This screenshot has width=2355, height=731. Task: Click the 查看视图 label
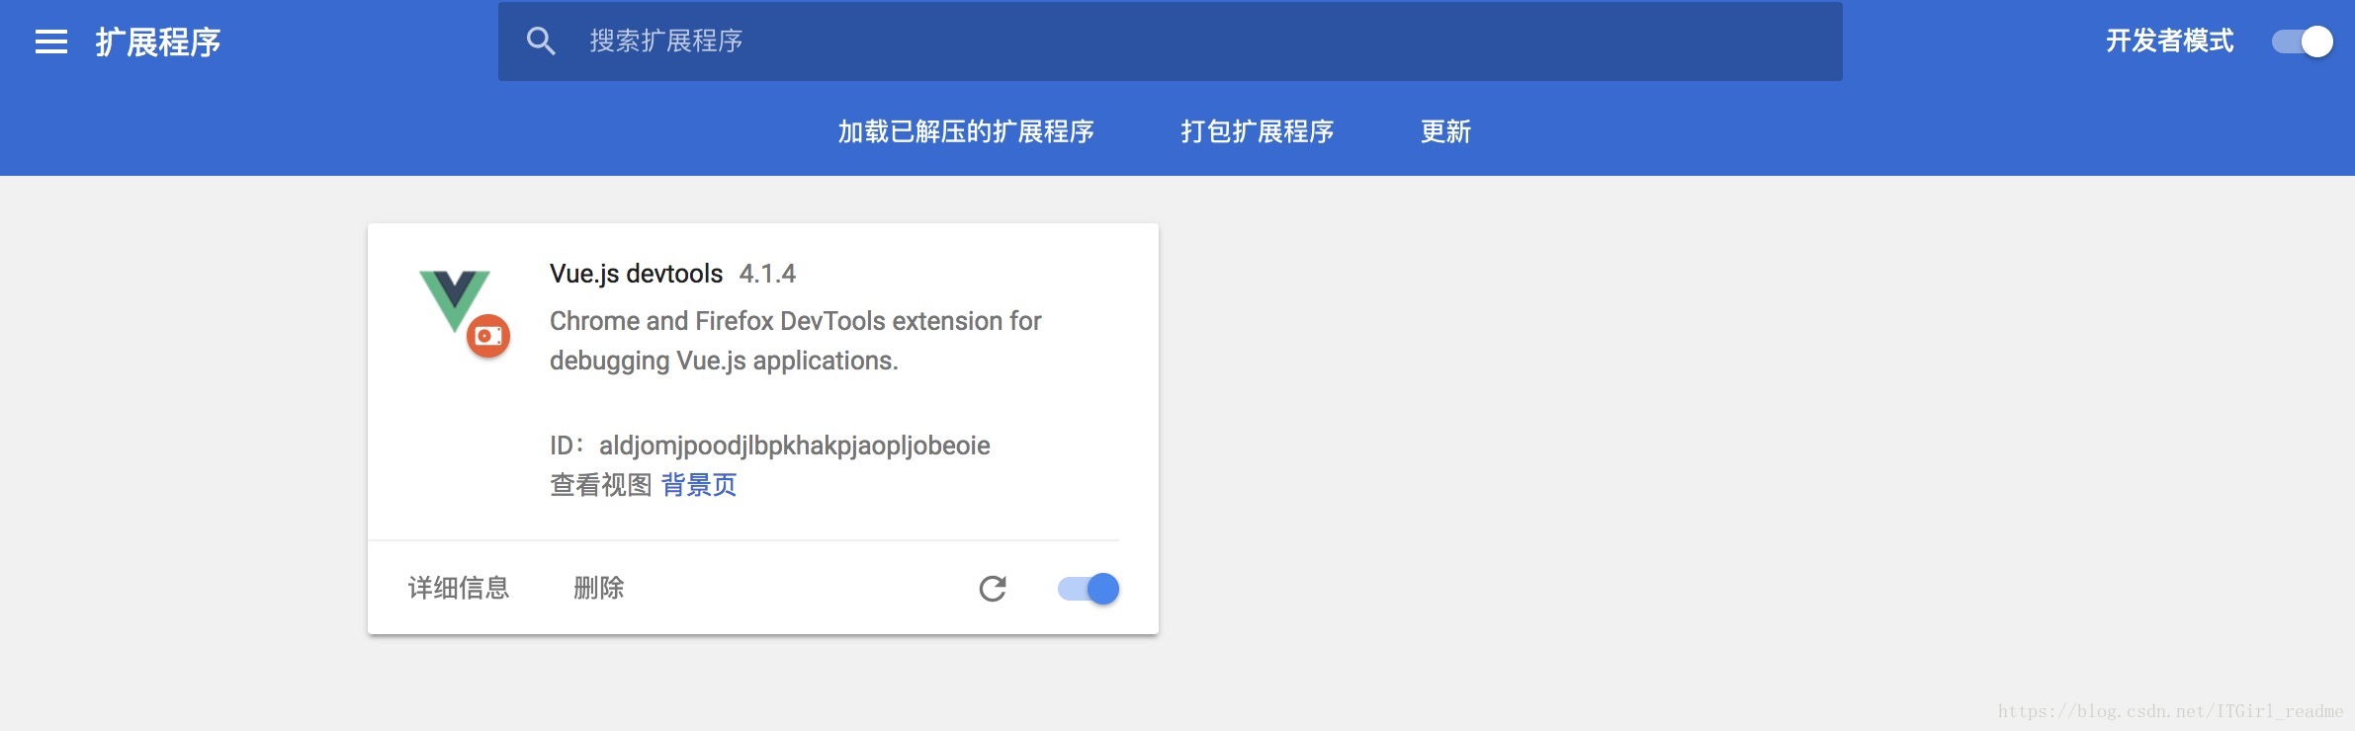coord(601,485)
